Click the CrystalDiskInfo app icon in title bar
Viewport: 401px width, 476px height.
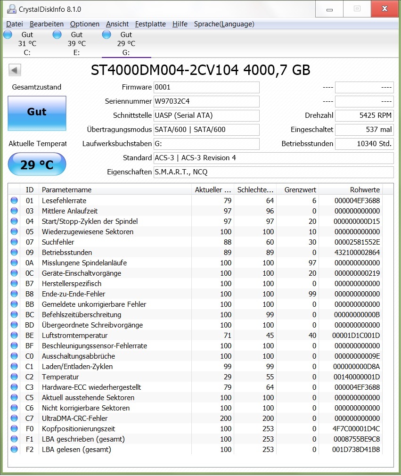tap(11, 9)
